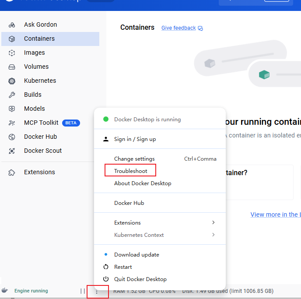301x299 pixels.
Task: Click the Builds wrench icon
Action: pos(12,95)
